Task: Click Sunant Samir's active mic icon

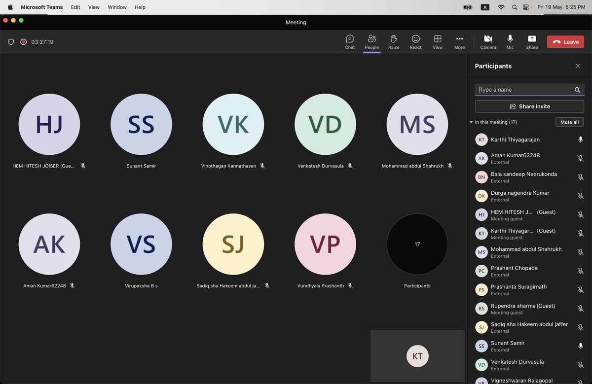Action: pyautogui.click(x=581, y=346)
